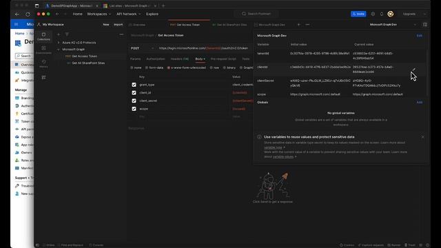
Task: Close the variables info banner
Action: pos(422,137)
